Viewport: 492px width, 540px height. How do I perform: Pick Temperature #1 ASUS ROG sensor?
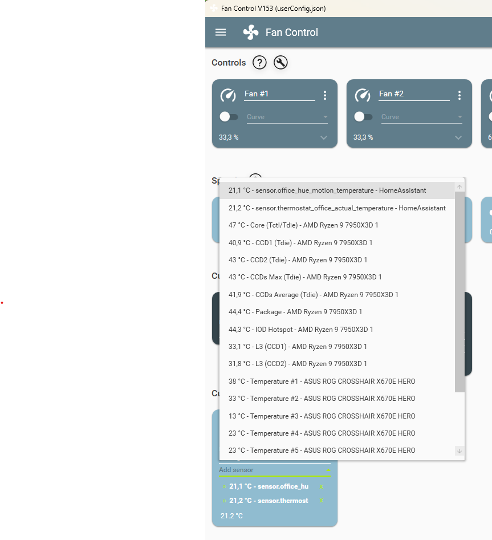tap(337, 381)
